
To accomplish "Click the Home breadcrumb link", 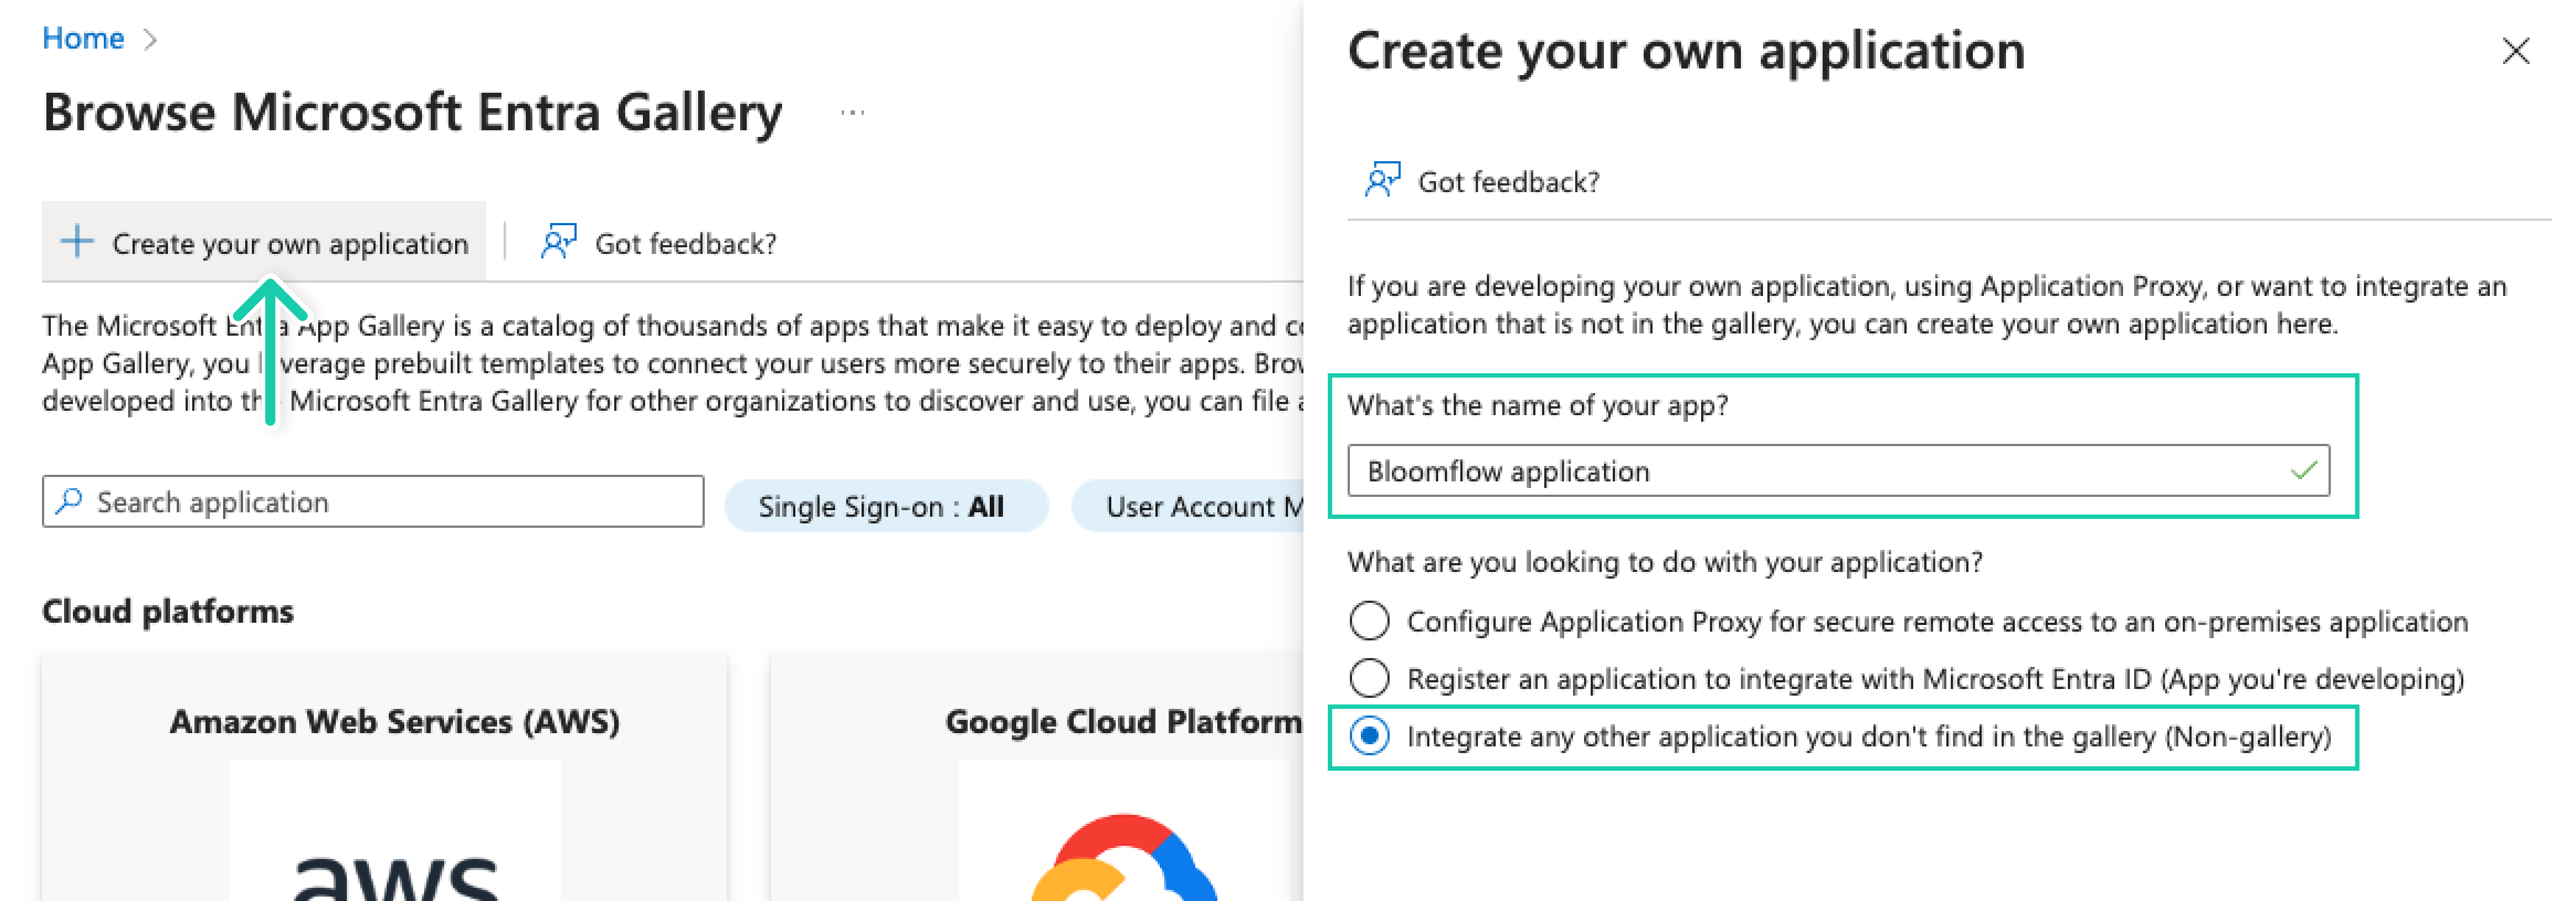I will (x=83, y=38).
